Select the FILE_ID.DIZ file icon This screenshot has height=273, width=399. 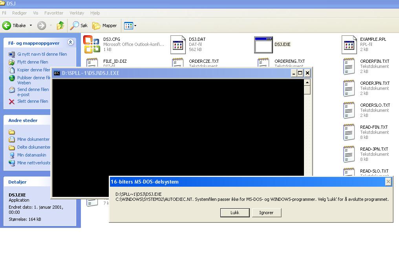point(92,62)
